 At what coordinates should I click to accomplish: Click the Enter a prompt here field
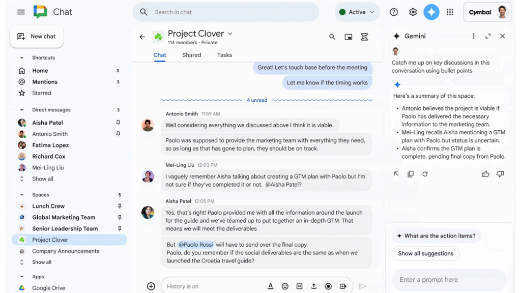coord(449,280)
